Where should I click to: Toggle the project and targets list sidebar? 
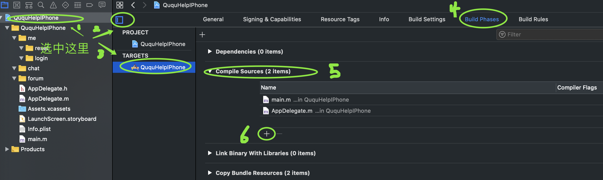click(119, 20)
